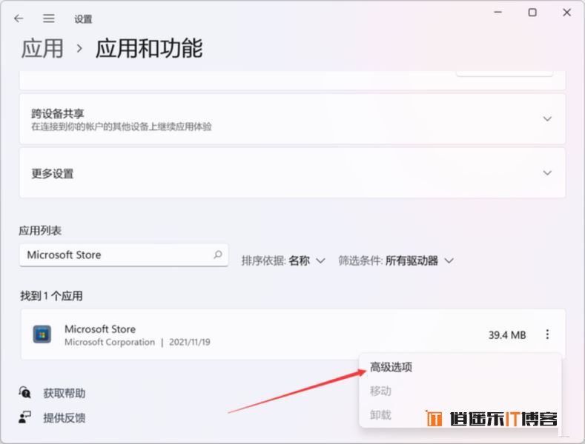This screenshot has height=444, width=585.
Task: Click the 应用和功能 page title
Action: 149,48
